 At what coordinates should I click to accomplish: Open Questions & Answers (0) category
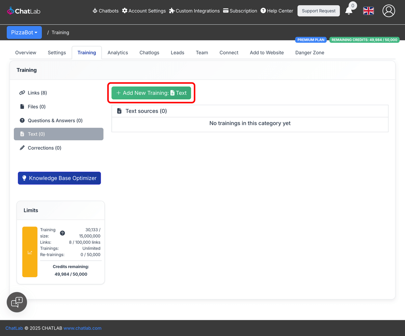coord(55,120)
